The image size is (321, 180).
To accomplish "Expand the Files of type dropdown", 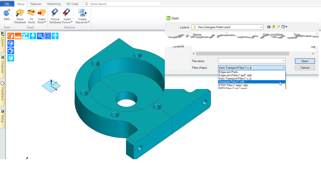I will point(283,68).
